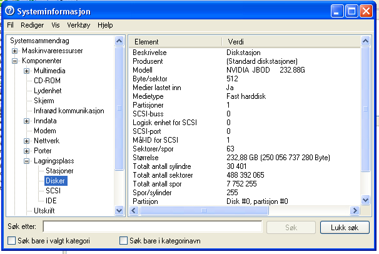Expand the Inndata node
Viewport: 379px width, 254px height.
point(27,121)
